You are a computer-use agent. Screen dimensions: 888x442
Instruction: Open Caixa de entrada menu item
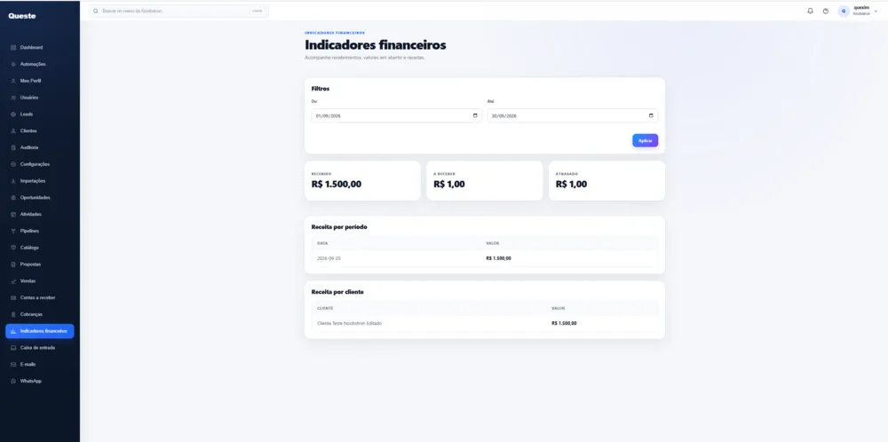click(40, 348)
